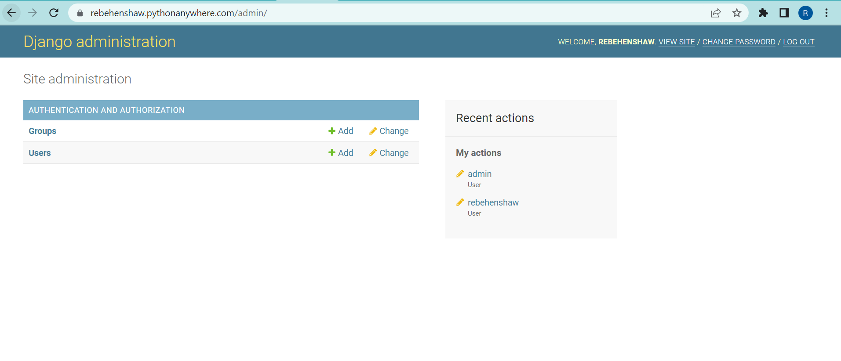Click the Change link for Groups

[x=394, y=131]
